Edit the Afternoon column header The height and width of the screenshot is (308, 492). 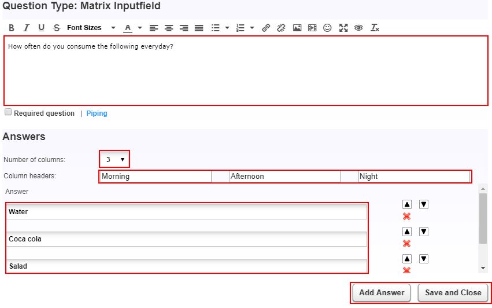click(285, 177)
